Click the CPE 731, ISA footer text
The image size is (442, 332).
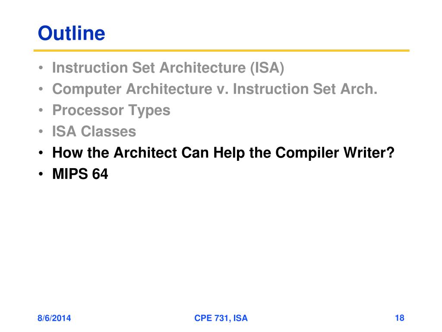[221, 318]
